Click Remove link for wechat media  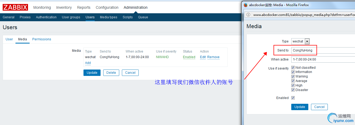coord(213,57)
